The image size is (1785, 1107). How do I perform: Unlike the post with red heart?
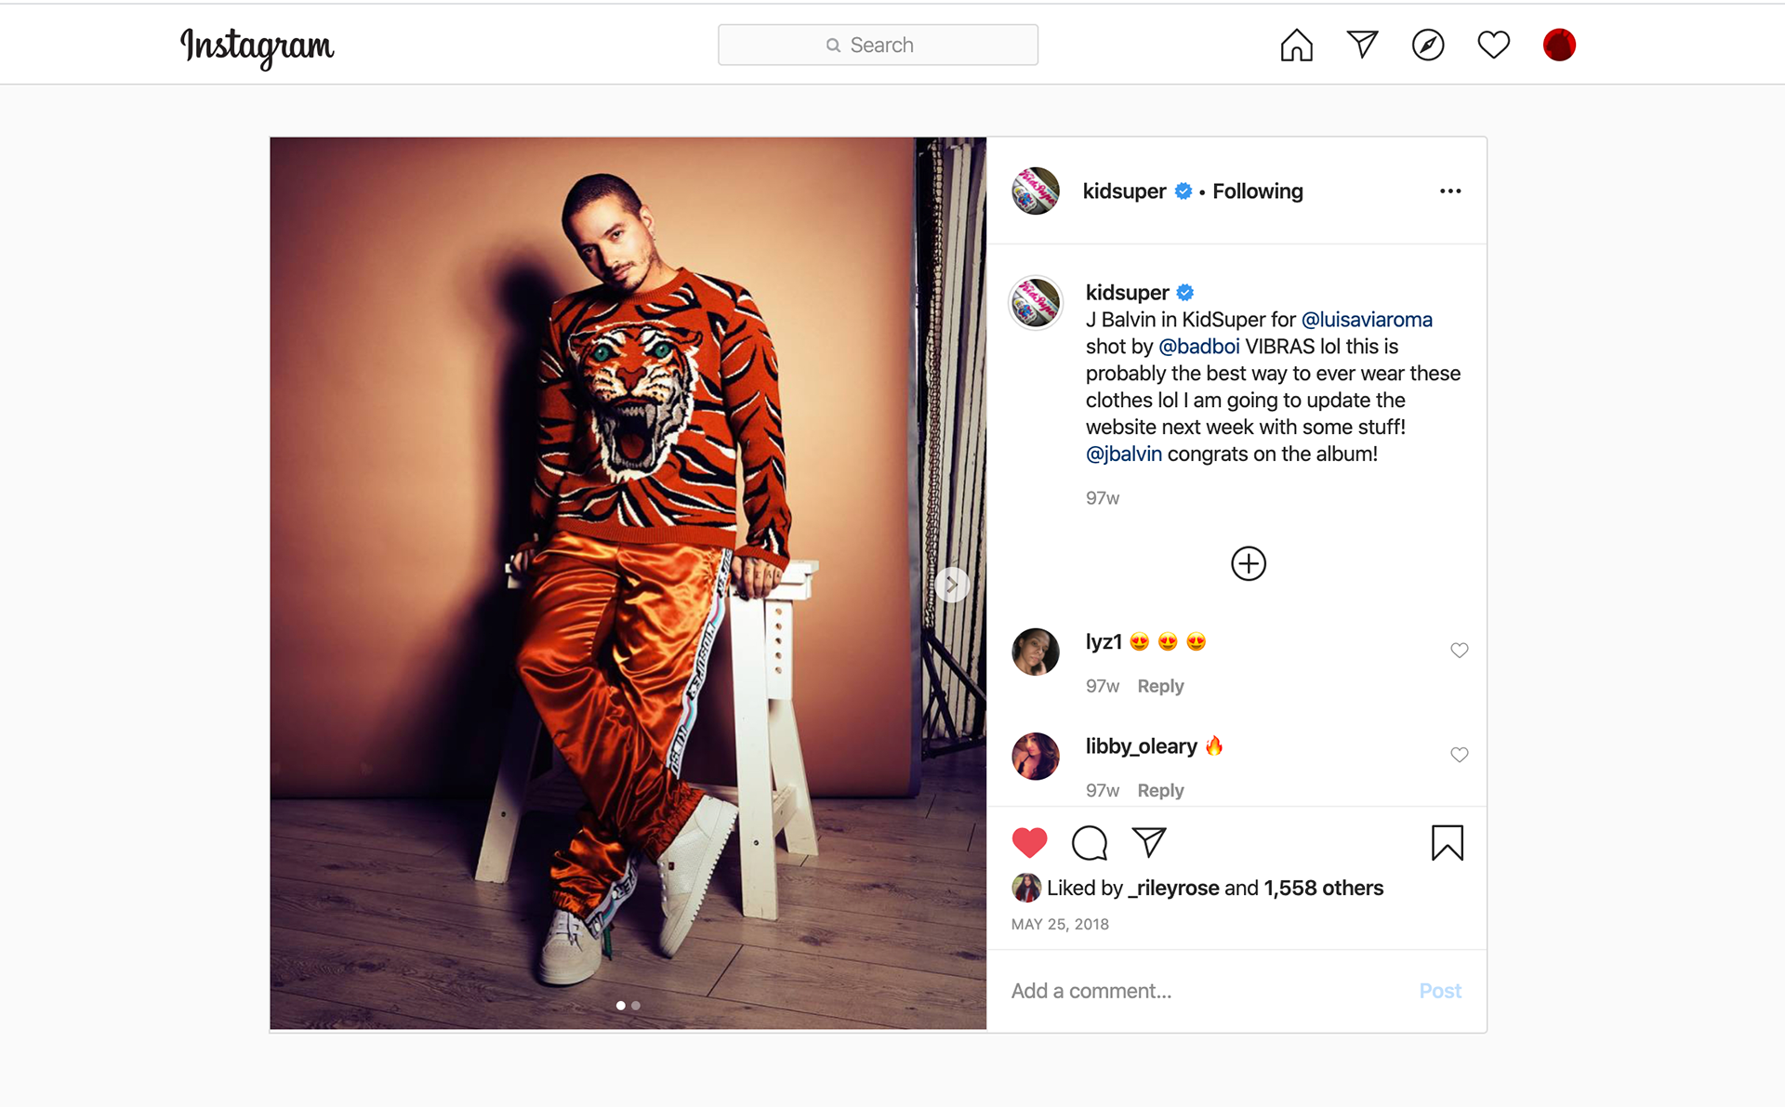pos(1029,843)
